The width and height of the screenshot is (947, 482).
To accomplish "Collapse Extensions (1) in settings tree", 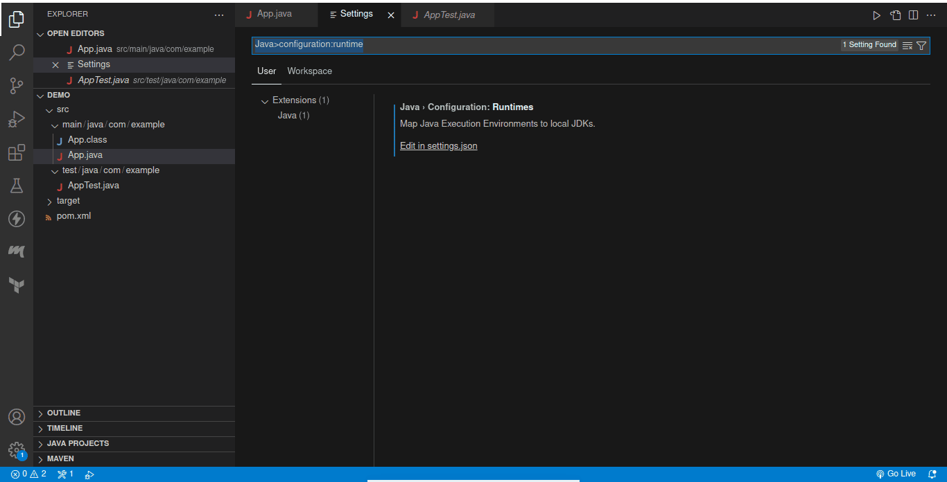I will 264,101.
